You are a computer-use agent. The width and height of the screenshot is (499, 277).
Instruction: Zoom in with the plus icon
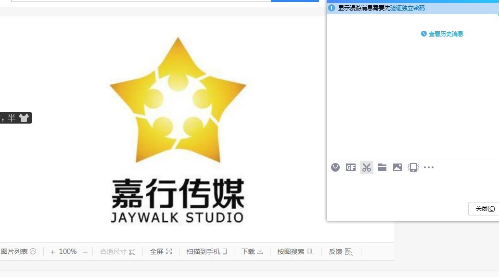pos(52,252)
